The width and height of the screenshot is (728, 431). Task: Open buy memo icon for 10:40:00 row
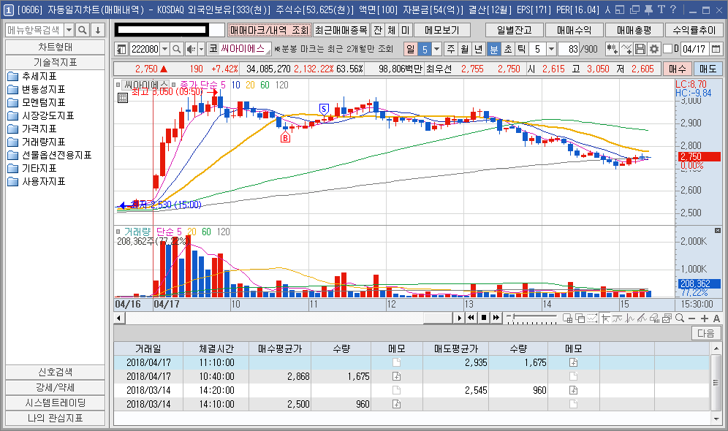click(396, 376)
